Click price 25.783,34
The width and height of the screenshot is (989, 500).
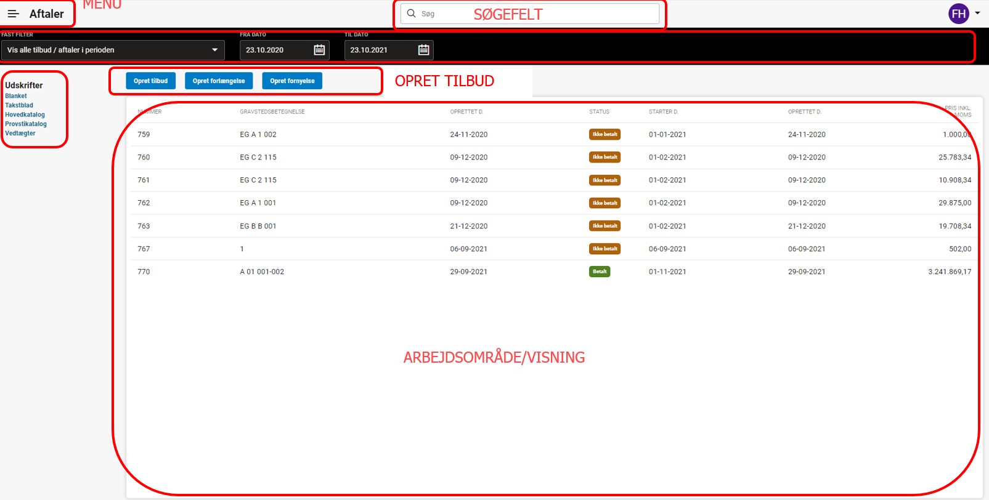point(955,157)
